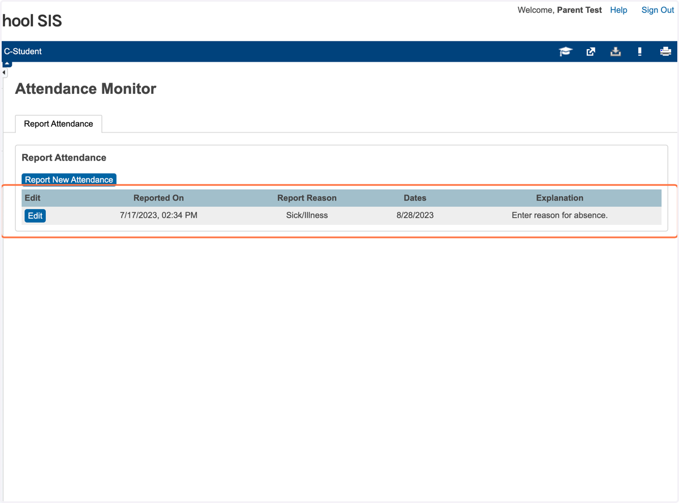Viewport: 679px width, 503px height.
Task: Click the download tray icon
Action: point(616,51)
